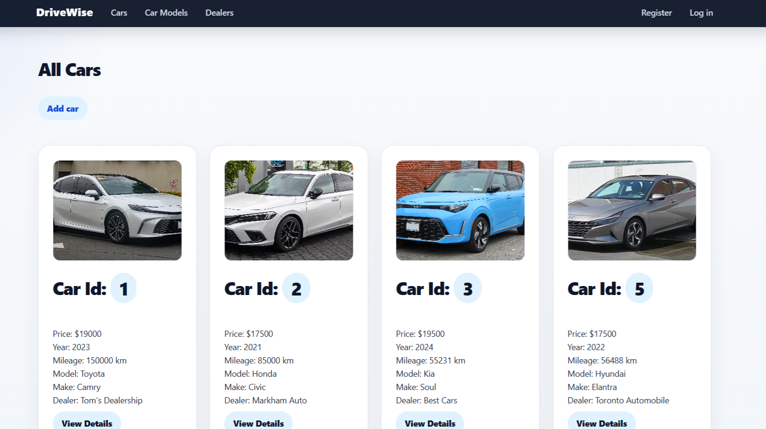Open the silver Toyota Camry photo
Image resolution: width=766 pixels, height=429 pixels.
click(117, 210)
